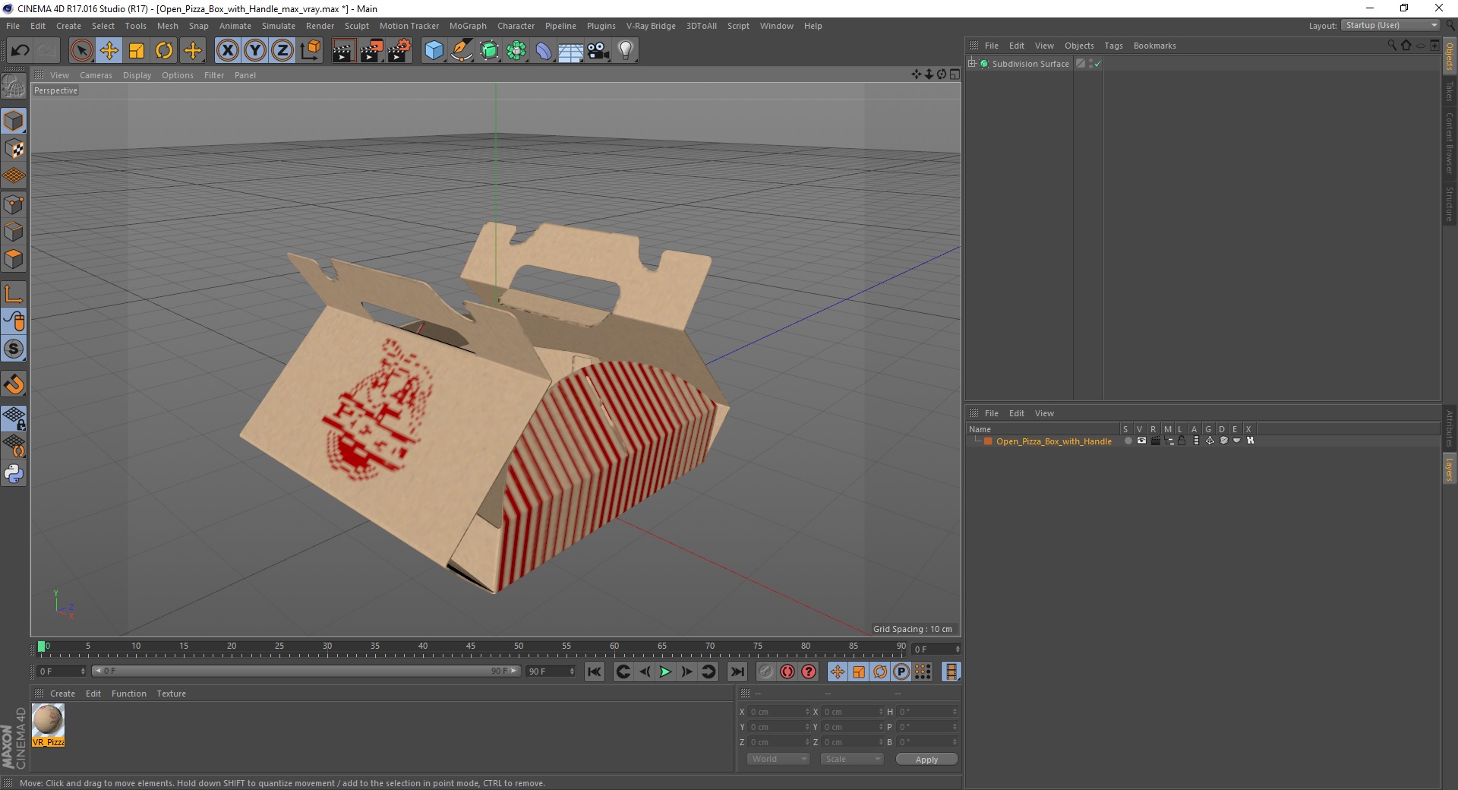
Task: Open the Spline pen tool
Action: pos(461,51)
